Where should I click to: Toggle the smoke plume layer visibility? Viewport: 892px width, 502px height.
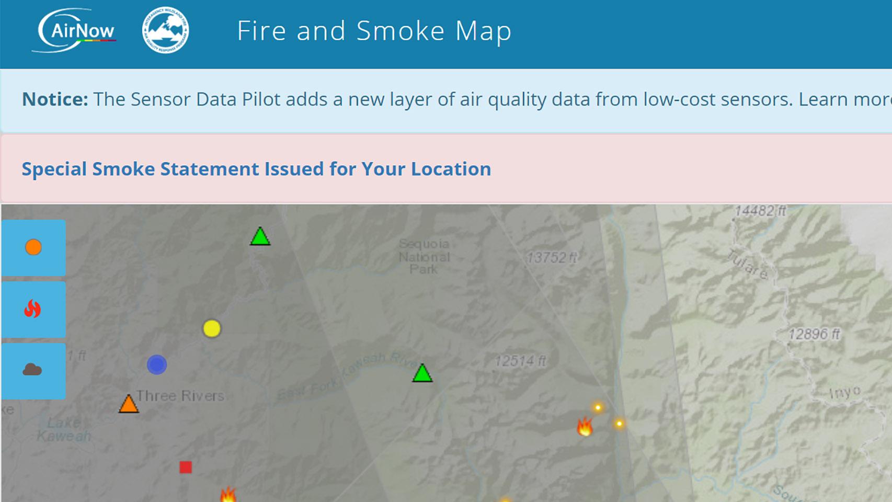pyautogui.click(x=33, y=370)
